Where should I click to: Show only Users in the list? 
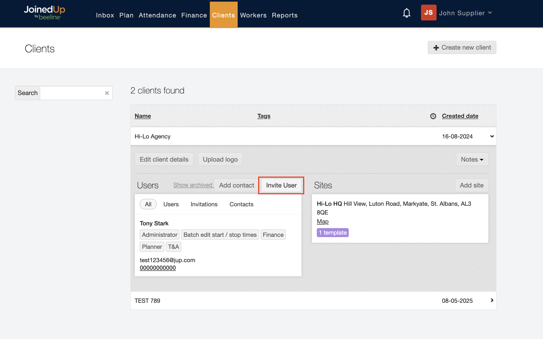[171, 204]
